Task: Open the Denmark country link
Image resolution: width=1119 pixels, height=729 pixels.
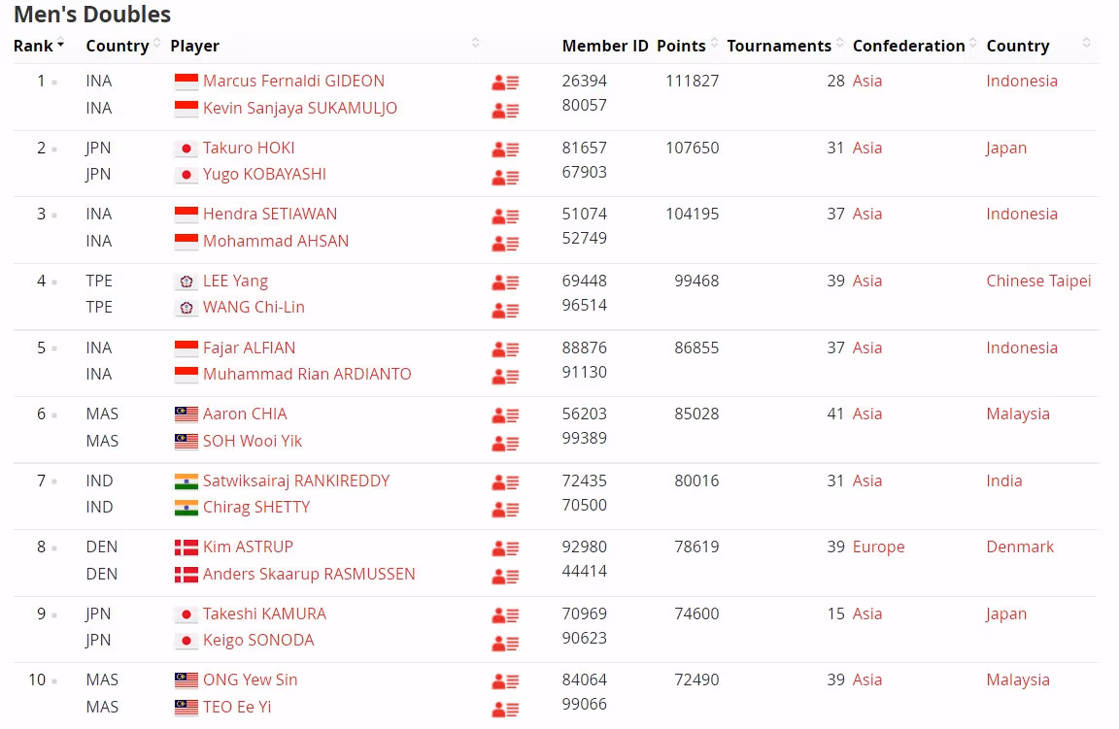Action: pyautogui.click(x=1020, y=547)
